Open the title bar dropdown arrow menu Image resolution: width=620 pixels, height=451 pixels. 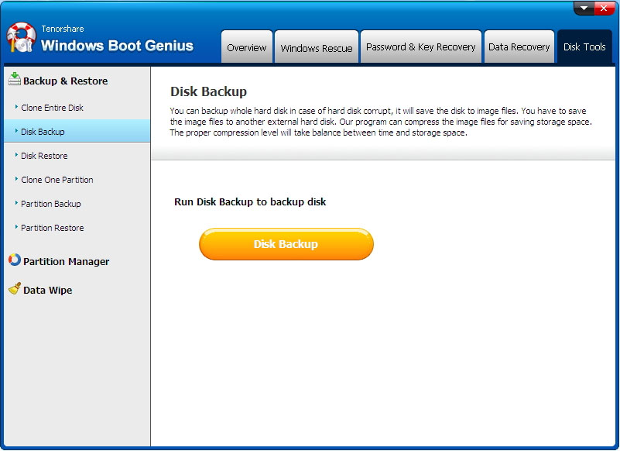point(584,8)
